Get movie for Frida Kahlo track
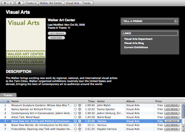The image size is (185, 132). tap(172, 129)
